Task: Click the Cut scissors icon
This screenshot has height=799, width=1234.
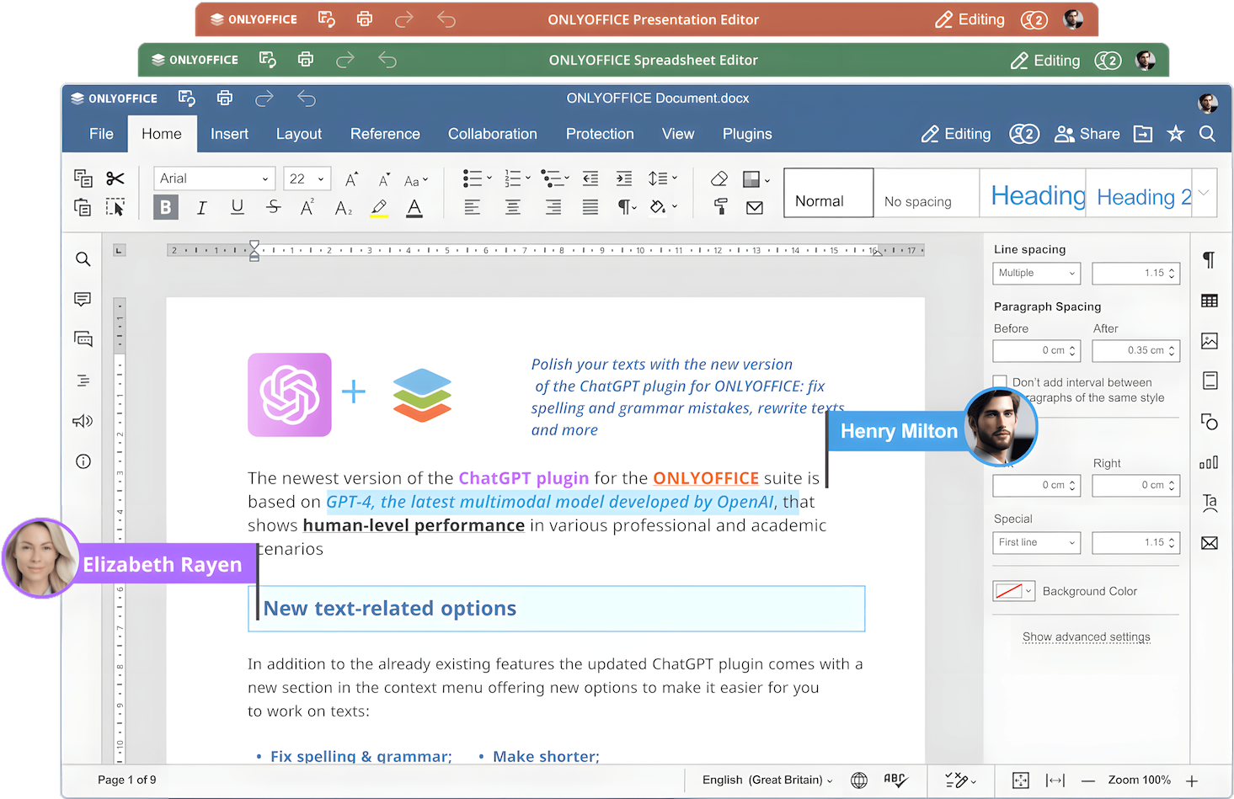Action: [115, 178]
